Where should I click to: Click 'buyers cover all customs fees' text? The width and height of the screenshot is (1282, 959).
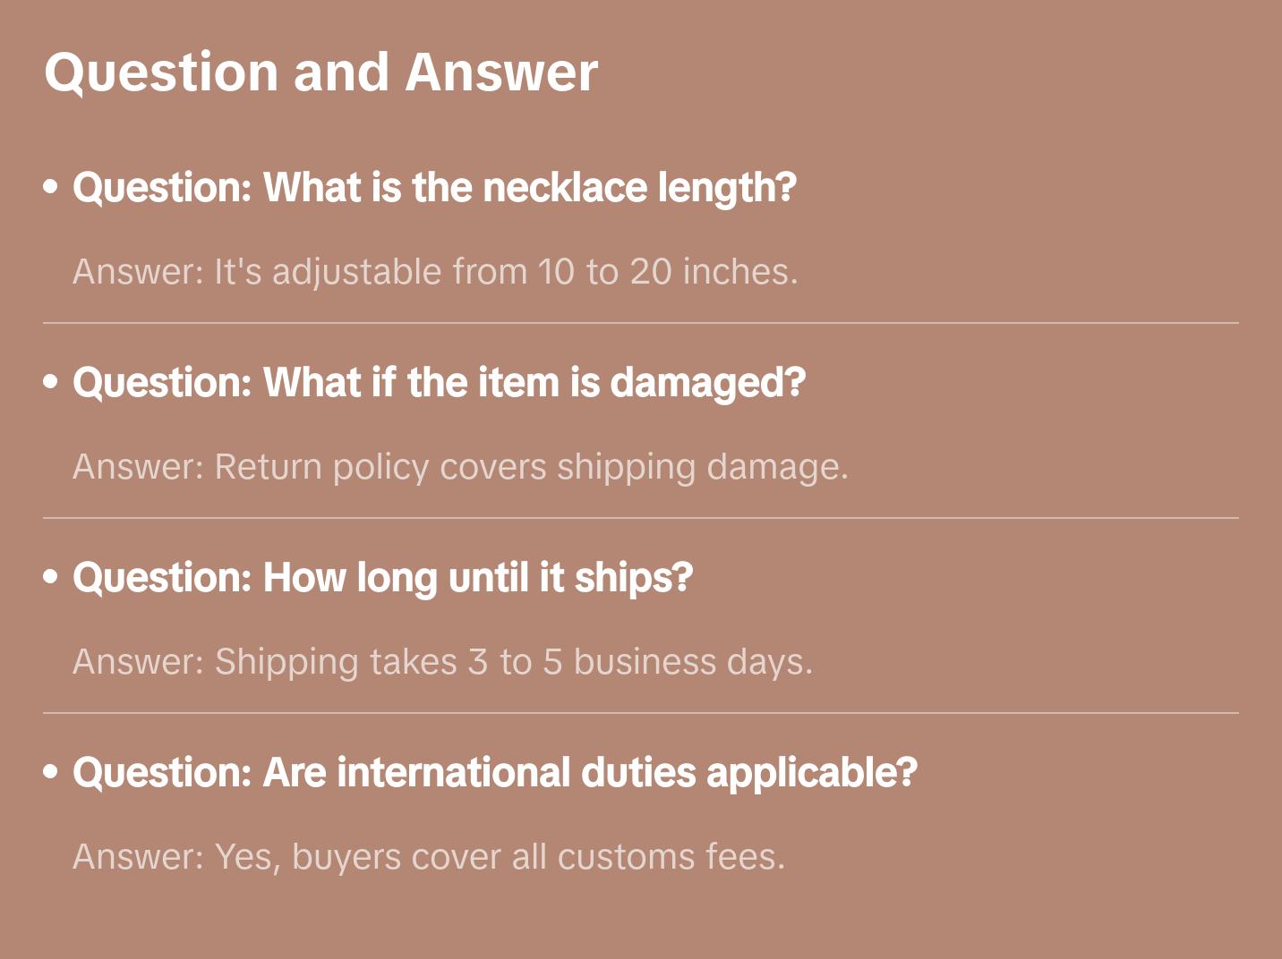tap(538, 857)
